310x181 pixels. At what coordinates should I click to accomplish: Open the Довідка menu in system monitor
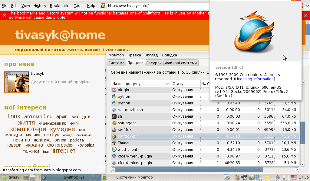click(169, 55)
